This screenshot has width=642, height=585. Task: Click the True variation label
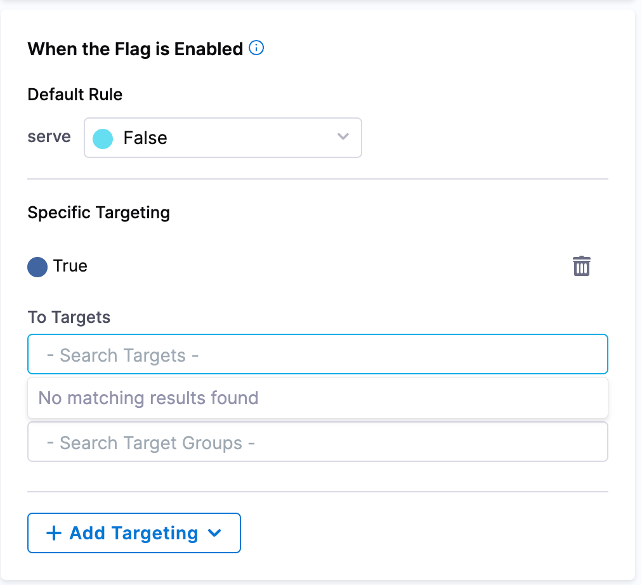70,266
